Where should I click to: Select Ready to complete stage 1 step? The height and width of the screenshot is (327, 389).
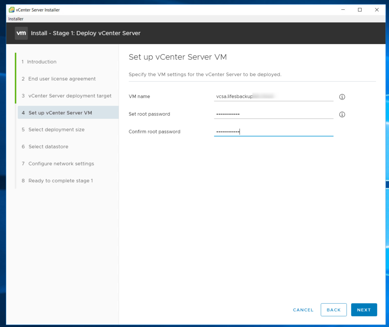pyautogui.click(x=61, y=180)
